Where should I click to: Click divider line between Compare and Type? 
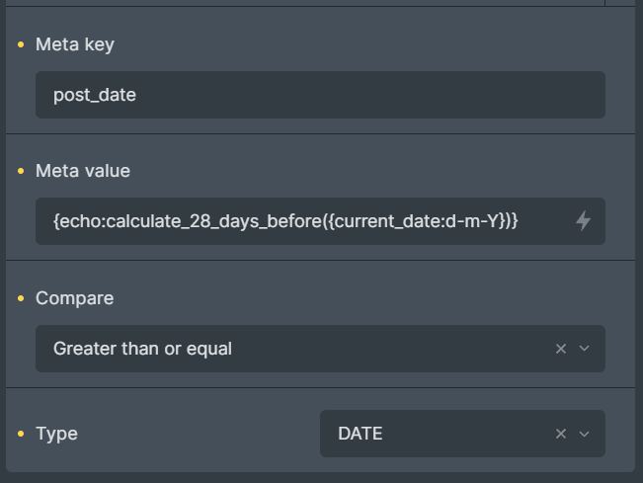pyautogui.click(x=320, y=387)
